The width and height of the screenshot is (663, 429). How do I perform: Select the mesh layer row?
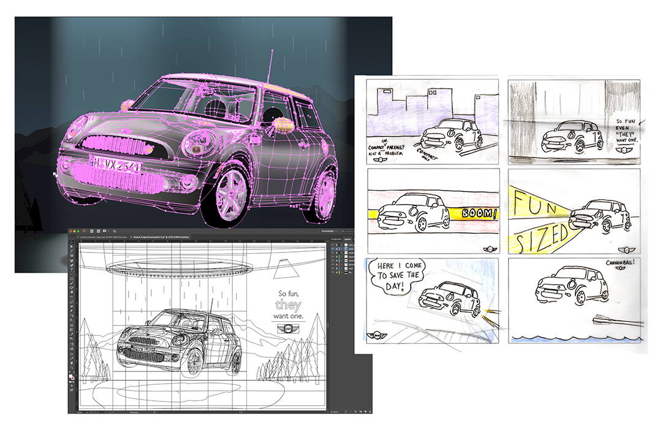click(x=343, y=249)
